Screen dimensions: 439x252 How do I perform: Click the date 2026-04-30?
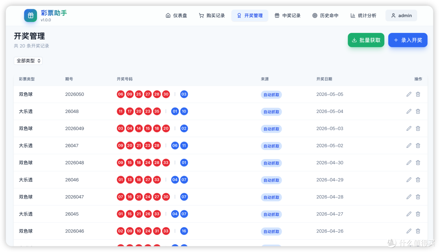330,163
